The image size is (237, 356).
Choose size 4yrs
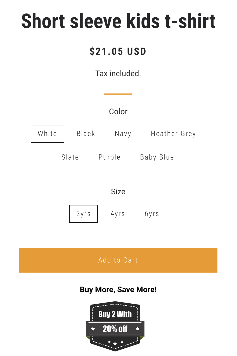click(x=118, y=214)
